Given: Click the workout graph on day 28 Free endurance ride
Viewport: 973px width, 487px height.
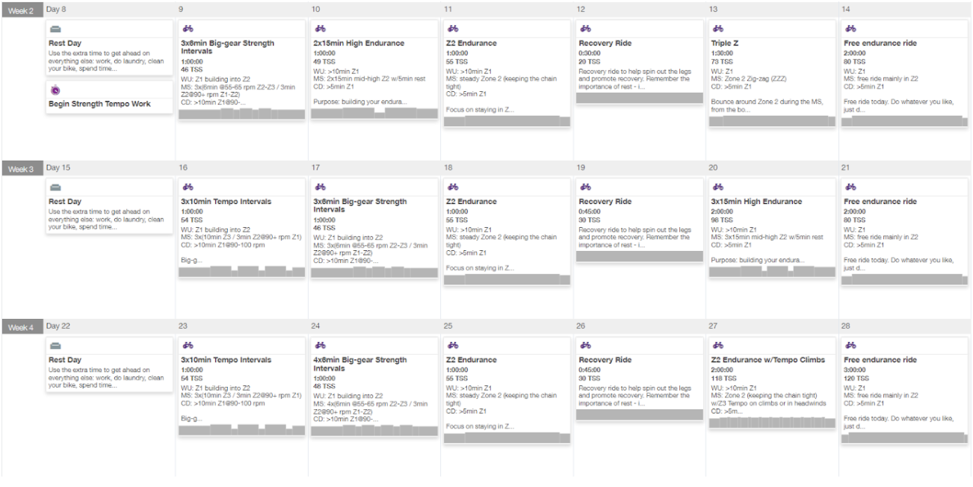Looking at the screenshot, I should [904, 438].
